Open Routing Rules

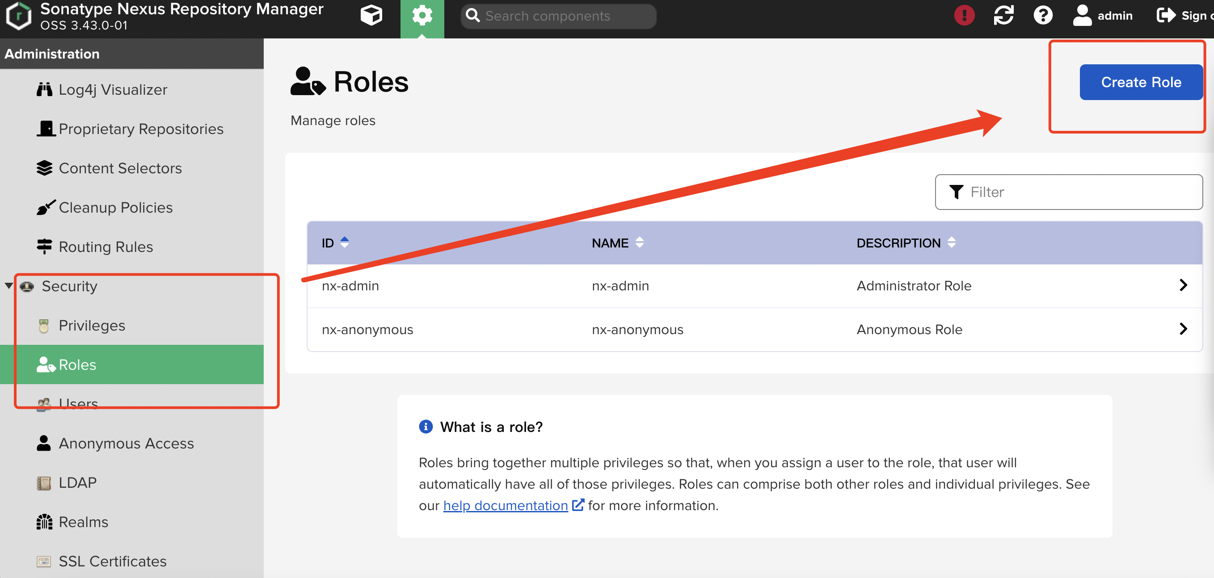point(105,247)
